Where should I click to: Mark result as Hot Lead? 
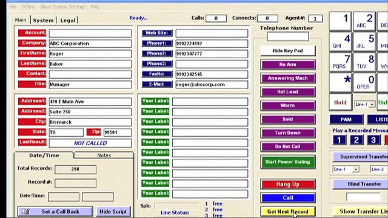[x=288, y=92]
